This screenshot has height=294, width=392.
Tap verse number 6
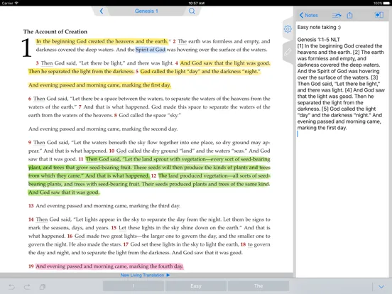coord(30,99)
